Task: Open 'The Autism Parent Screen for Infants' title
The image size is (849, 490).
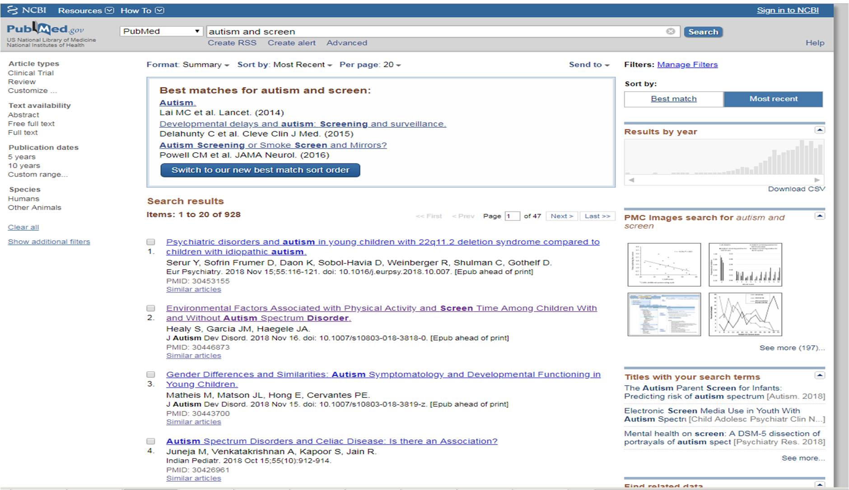Action: pos(724,392)
